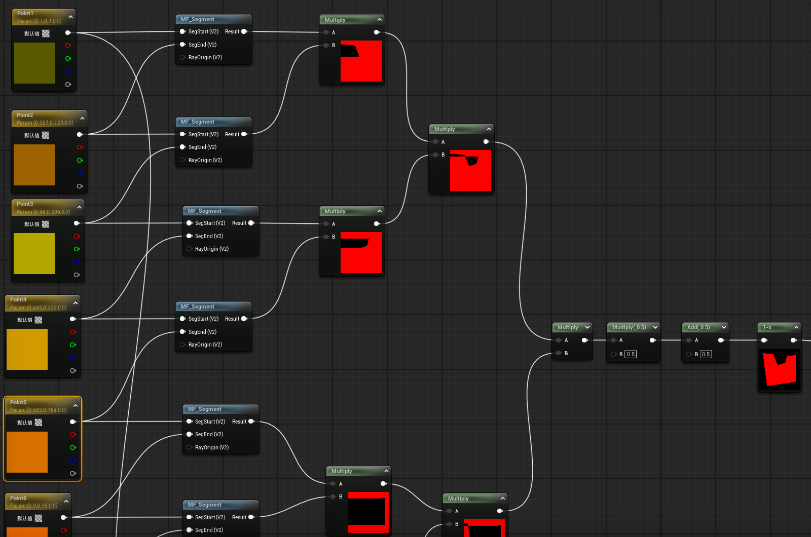Image resolution: width=811 pixels, height=537 pixels.
Task: Click Point5's white RGB output pin
Action: point(73,421)
